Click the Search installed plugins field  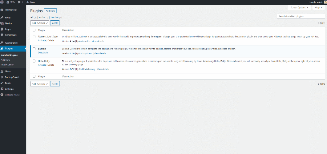301,16
